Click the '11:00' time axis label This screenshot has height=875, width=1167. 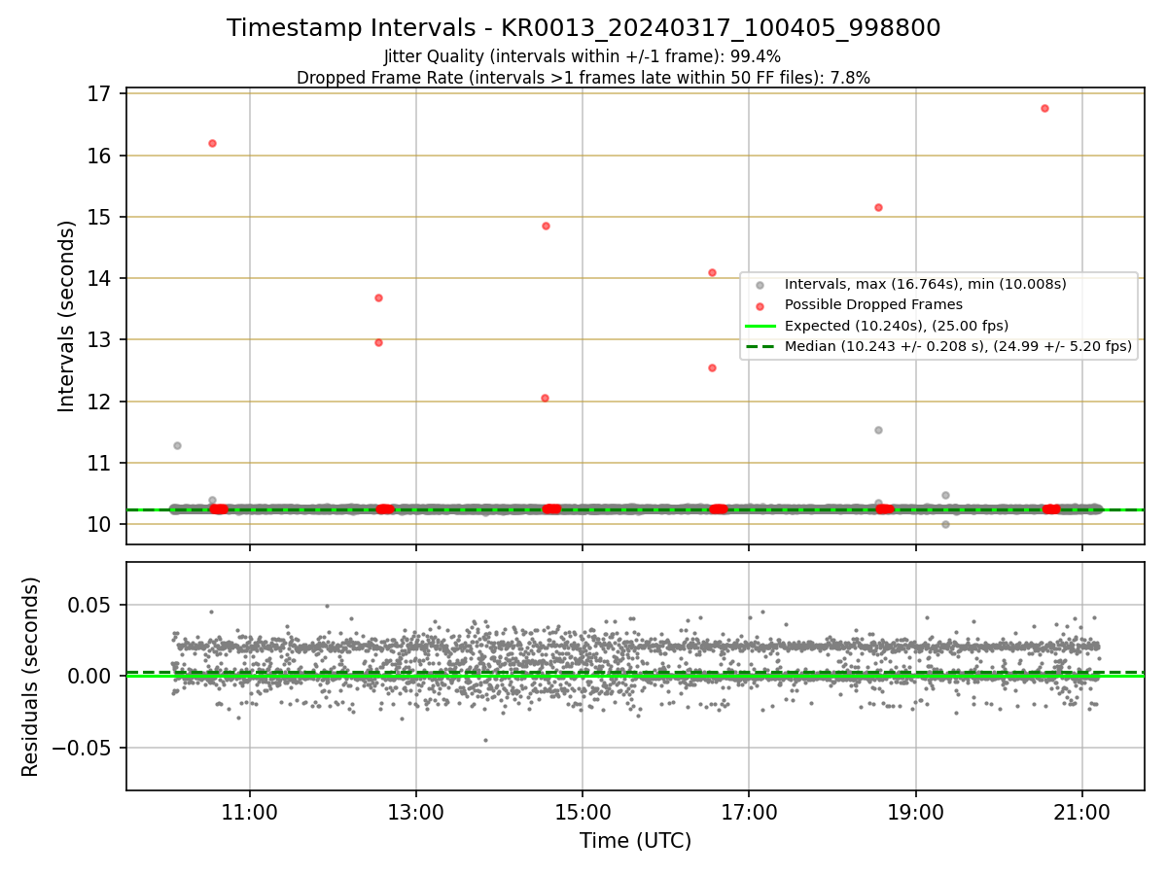point(250,813)
